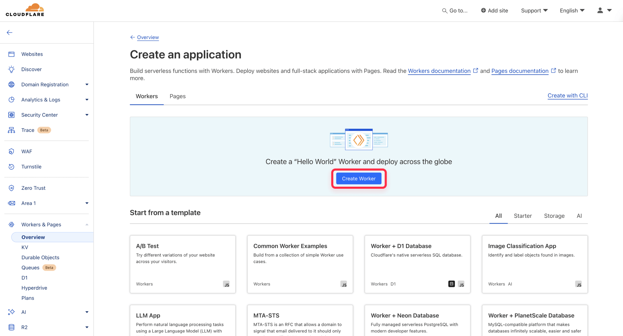Open the LLM App template card
Image resolution: width=623 pixels, height=336 pixels.
tap(183, 320)
